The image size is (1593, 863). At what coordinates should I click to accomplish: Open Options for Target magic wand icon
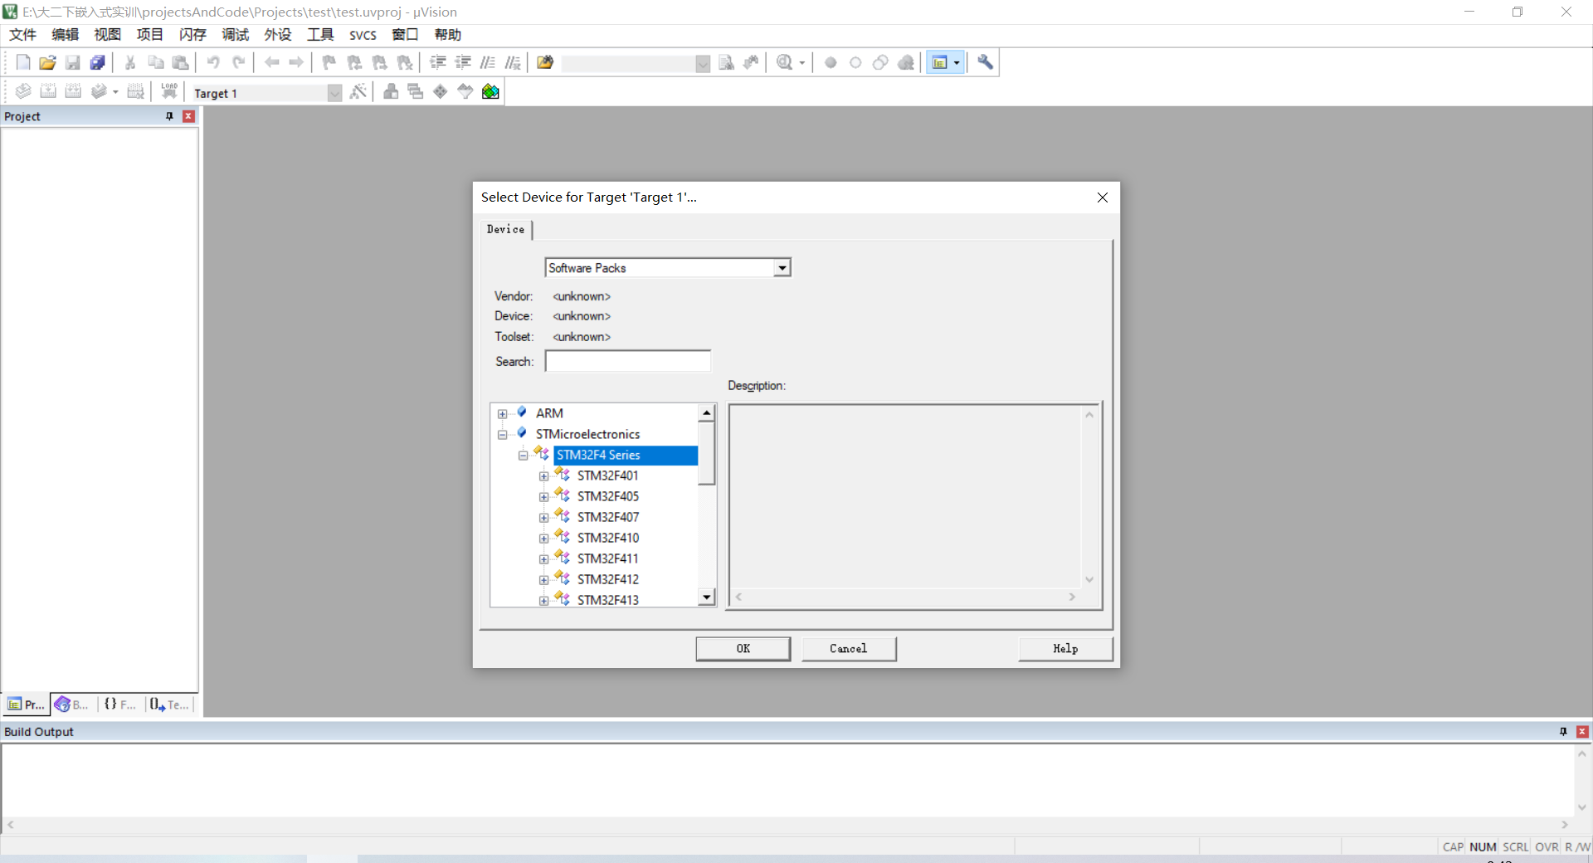pyautogui.click(x=358, y=91)
